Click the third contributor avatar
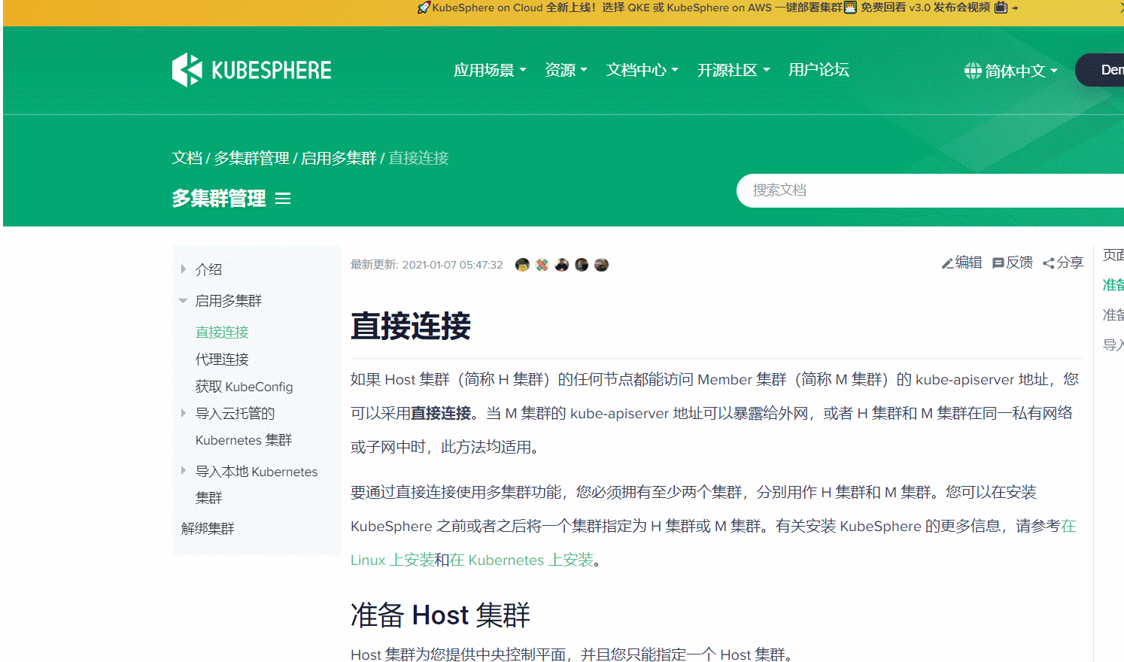Image resolution: width=1124 pixels, height=662 pixels. click(562, 265)
